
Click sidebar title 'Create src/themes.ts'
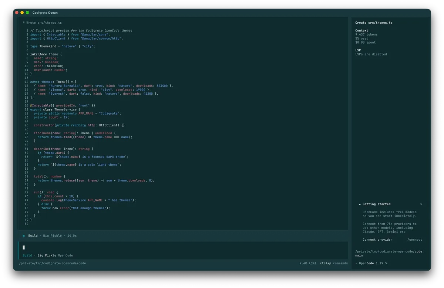coord(374,23)
